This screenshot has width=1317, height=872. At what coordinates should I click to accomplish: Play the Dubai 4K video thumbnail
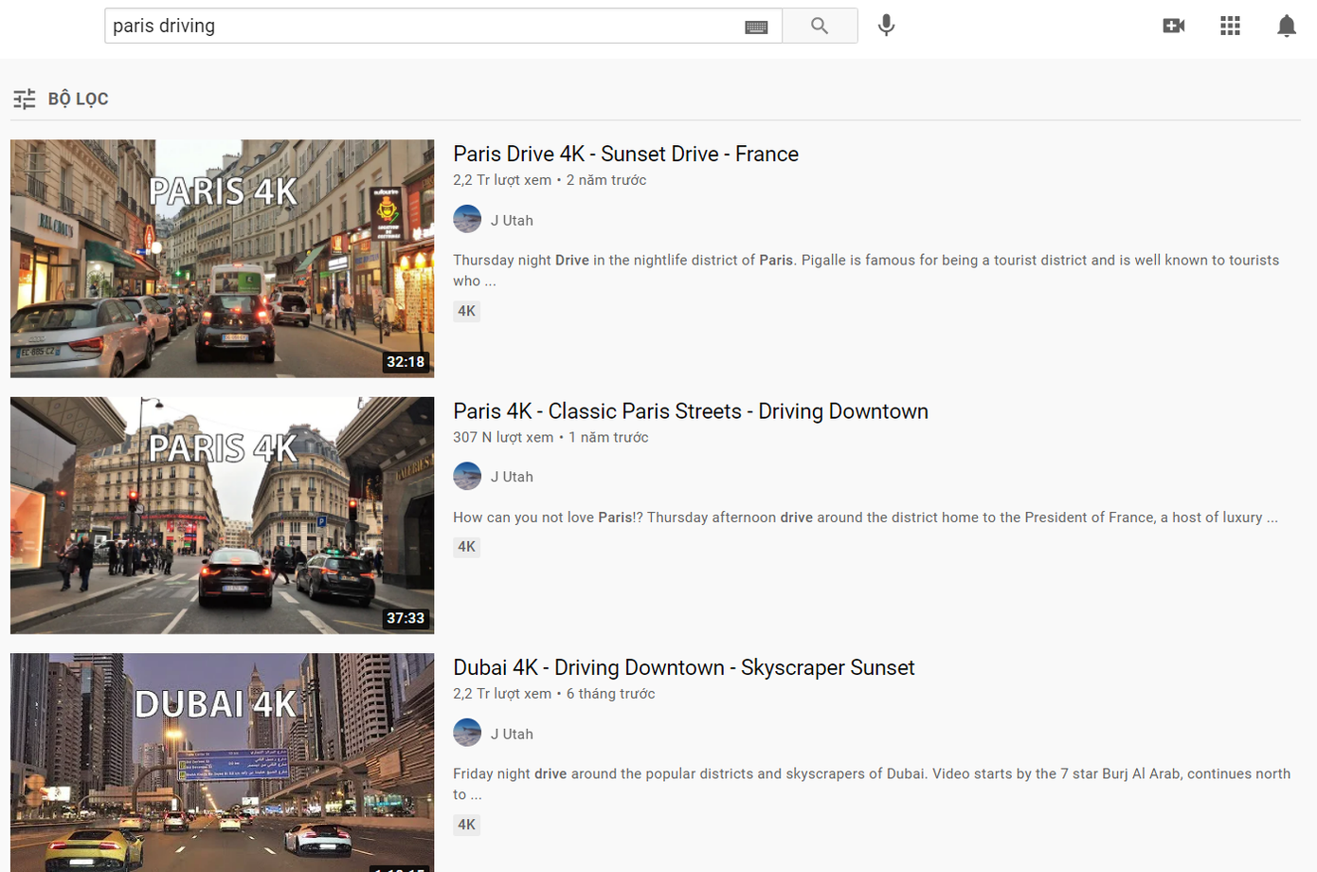coord(222,762)
